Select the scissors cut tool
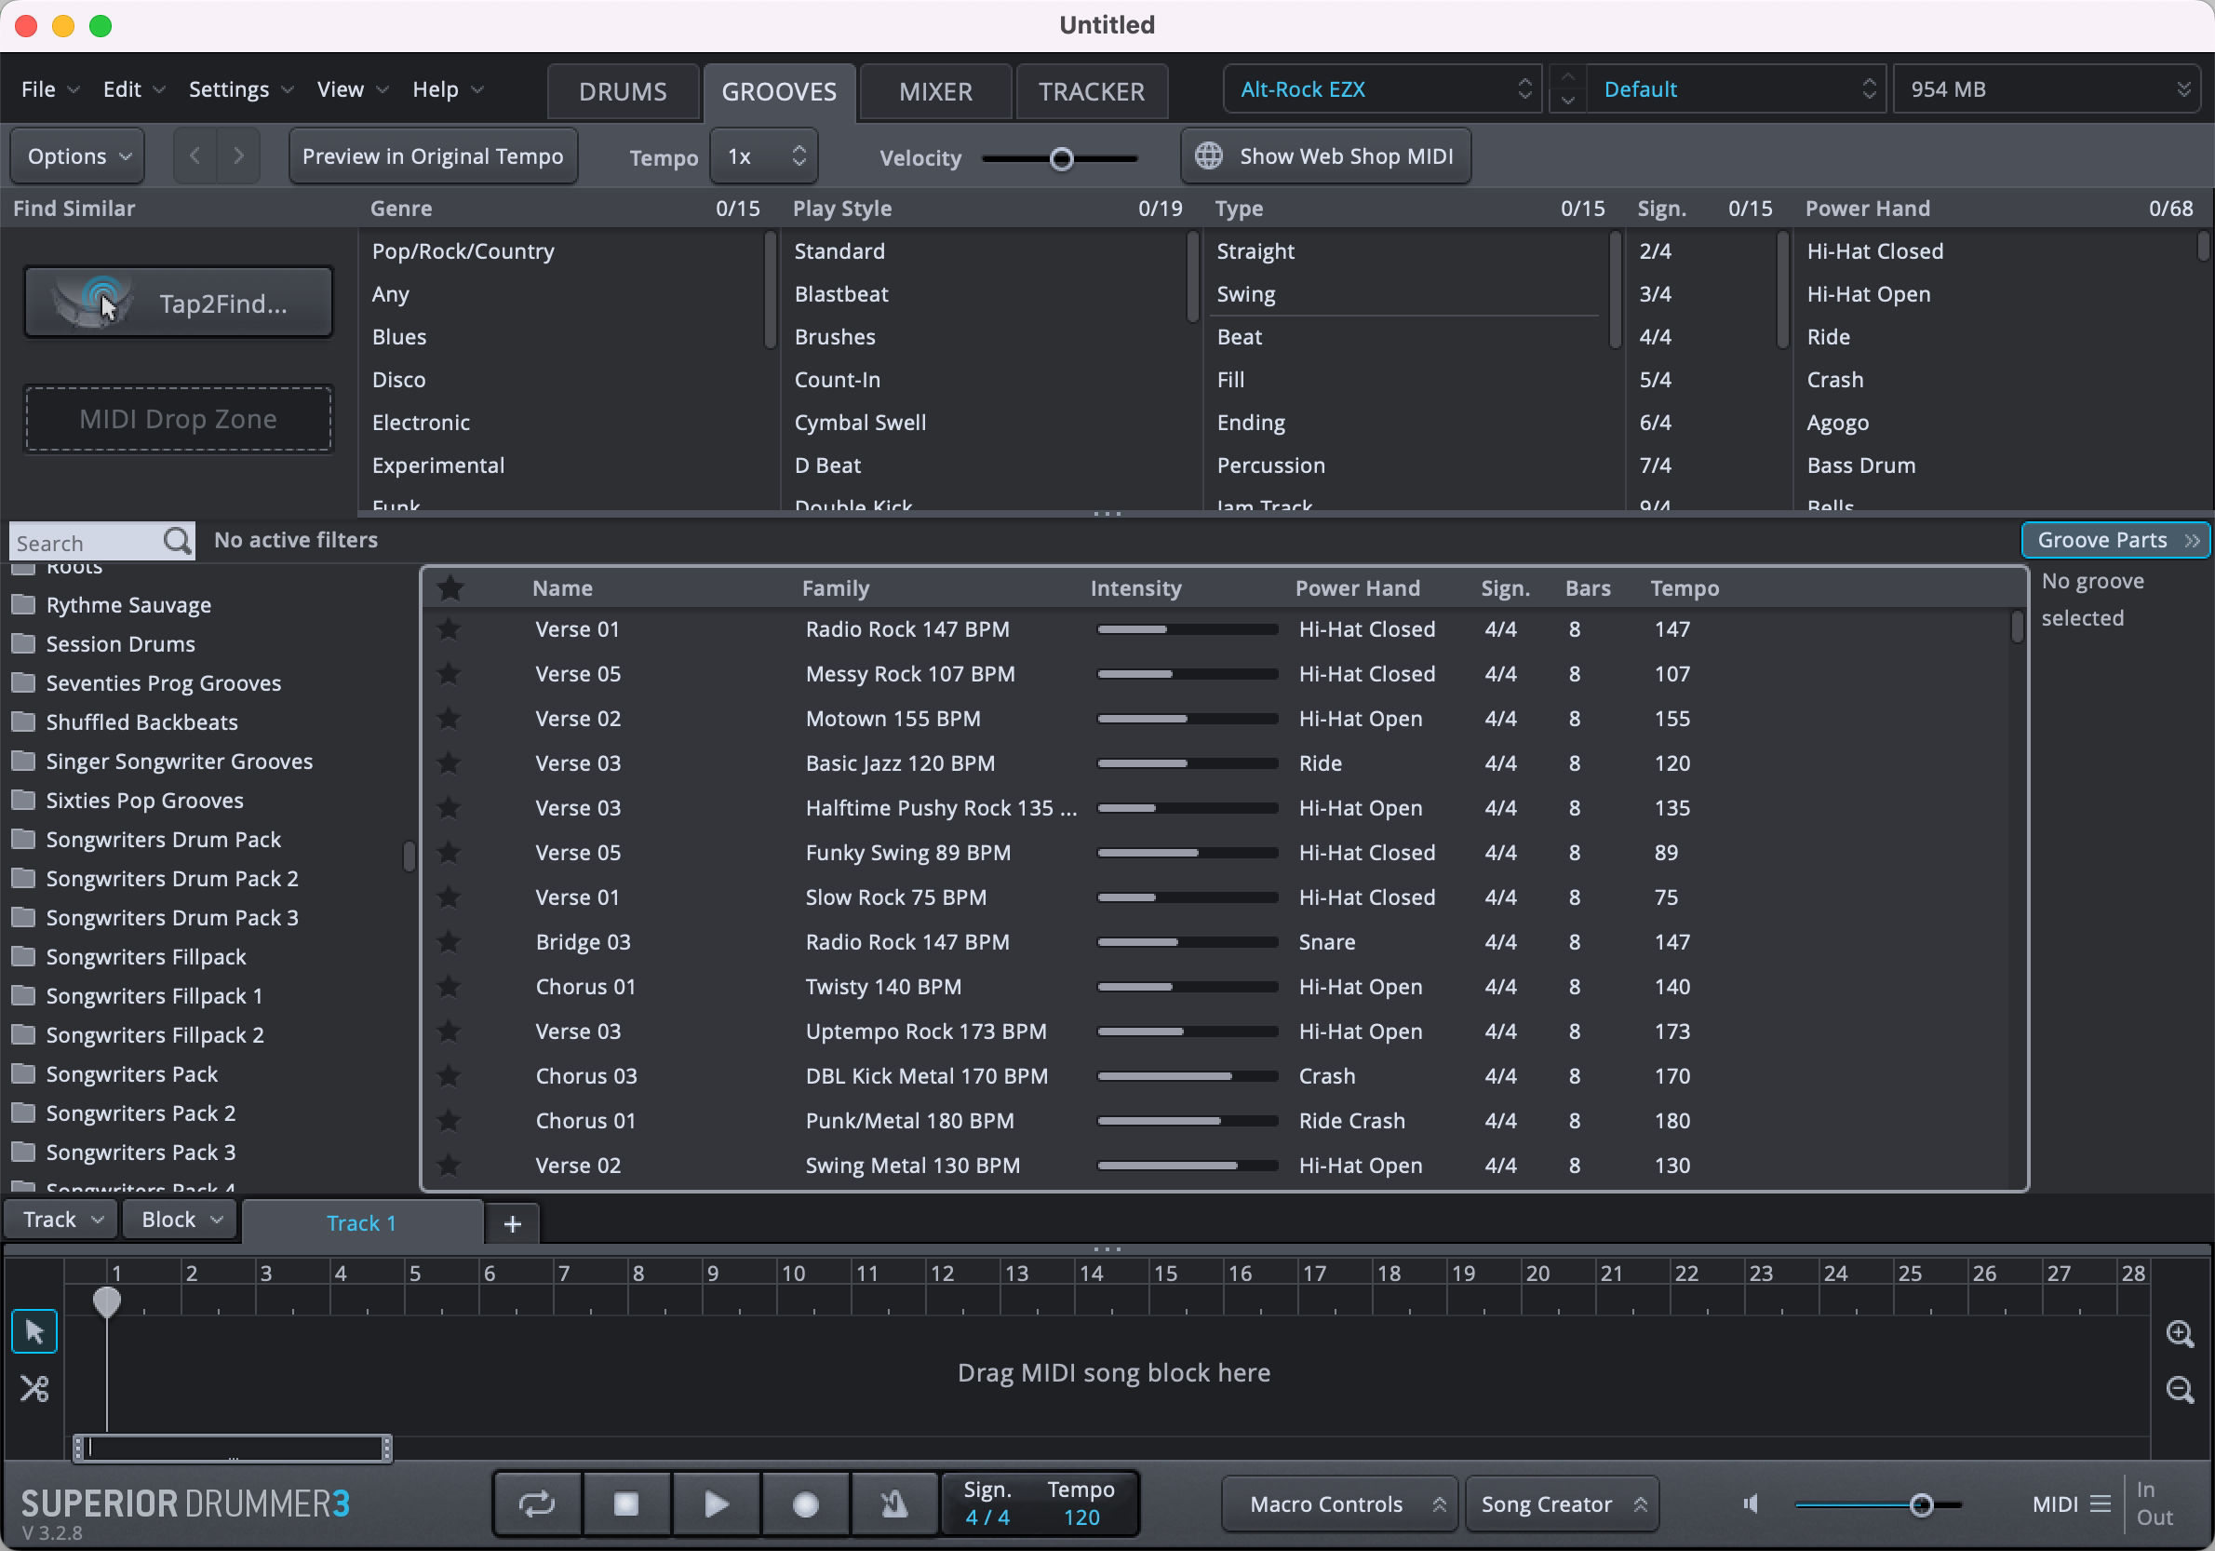 pos(34,1388)
